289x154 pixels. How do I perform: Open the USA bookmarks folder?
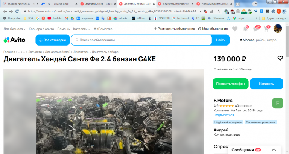click(x=28, y=18)
